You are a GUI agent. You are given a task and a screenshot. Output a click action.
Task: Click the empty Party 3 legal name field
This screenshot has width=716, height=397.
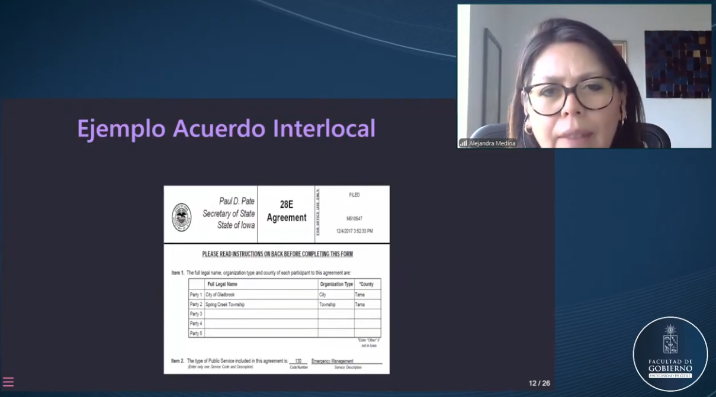point(261,314)
